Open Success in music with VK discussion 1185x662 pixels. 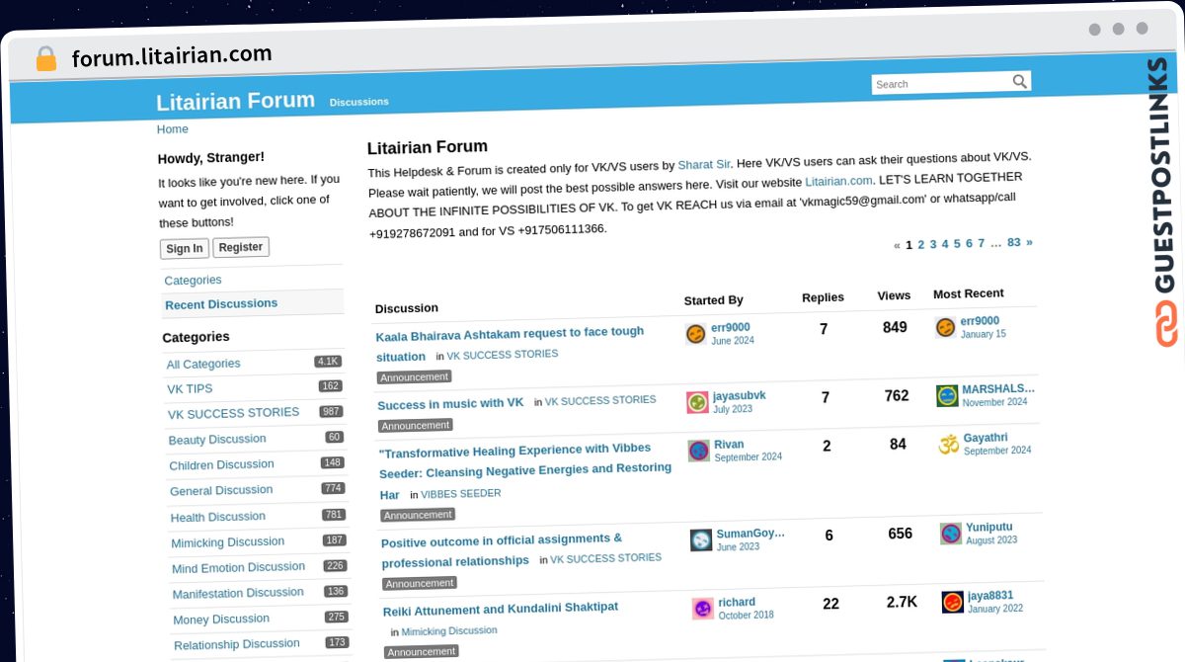[450, 404]
